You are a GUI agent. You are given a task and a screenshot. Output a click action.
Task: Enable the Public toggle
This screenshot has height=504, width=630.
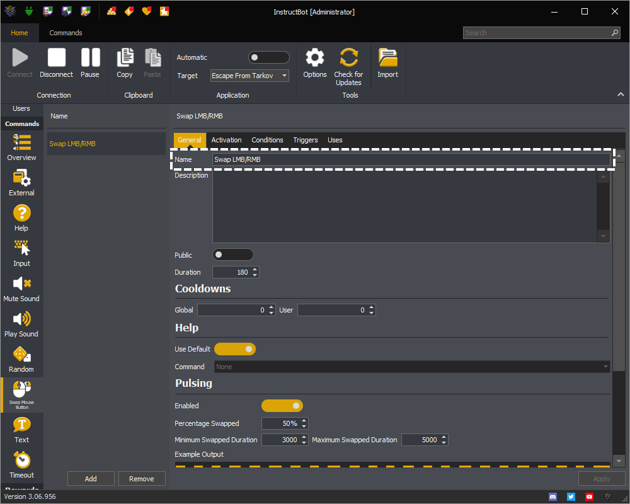click(x=232, y=255)
